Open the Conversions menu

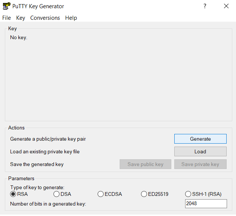(x=45, y=18)
